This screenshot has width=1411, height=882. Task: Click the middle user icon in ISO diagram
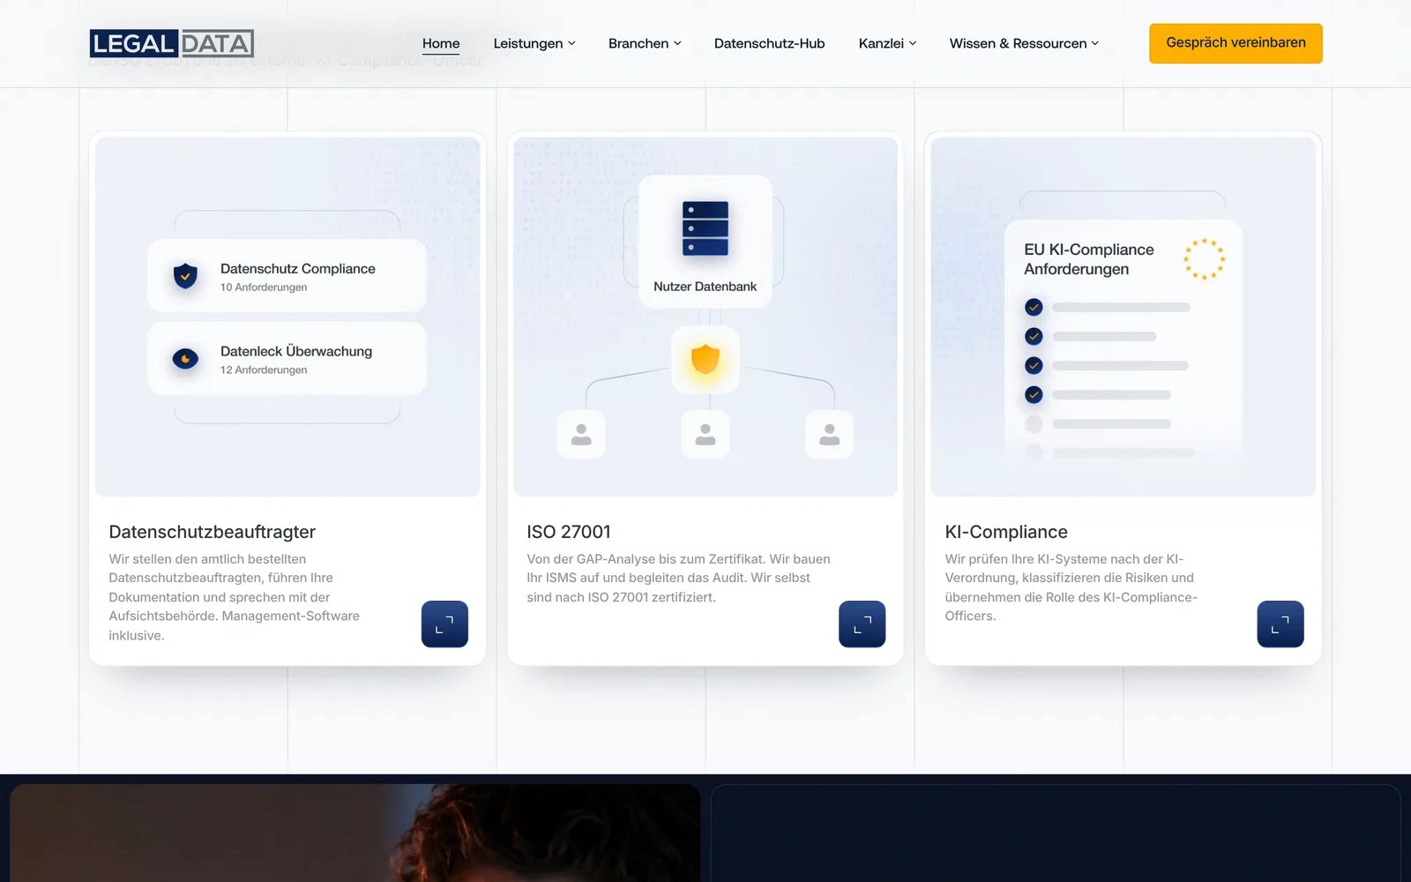[705, 434]
